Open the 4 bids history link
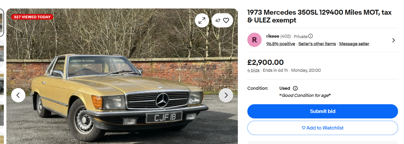 pos(253,70)
